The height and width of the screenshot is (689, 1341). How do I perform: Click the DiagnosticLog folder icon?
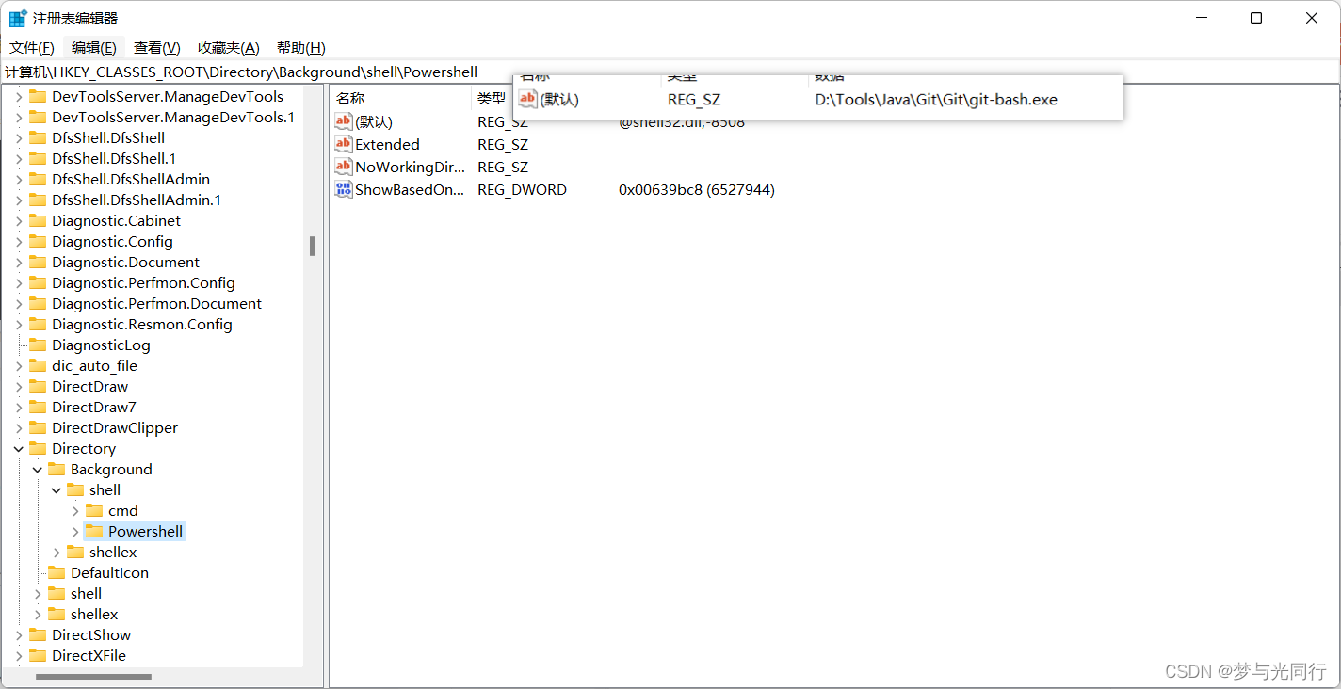pyautogui.click(x=38, y=344)
